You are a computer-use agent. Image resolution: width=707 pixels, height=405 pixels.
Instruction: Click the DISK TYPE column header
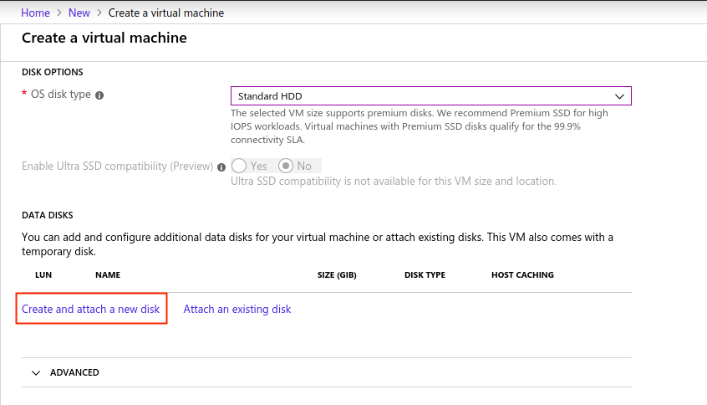coord(425,275)
